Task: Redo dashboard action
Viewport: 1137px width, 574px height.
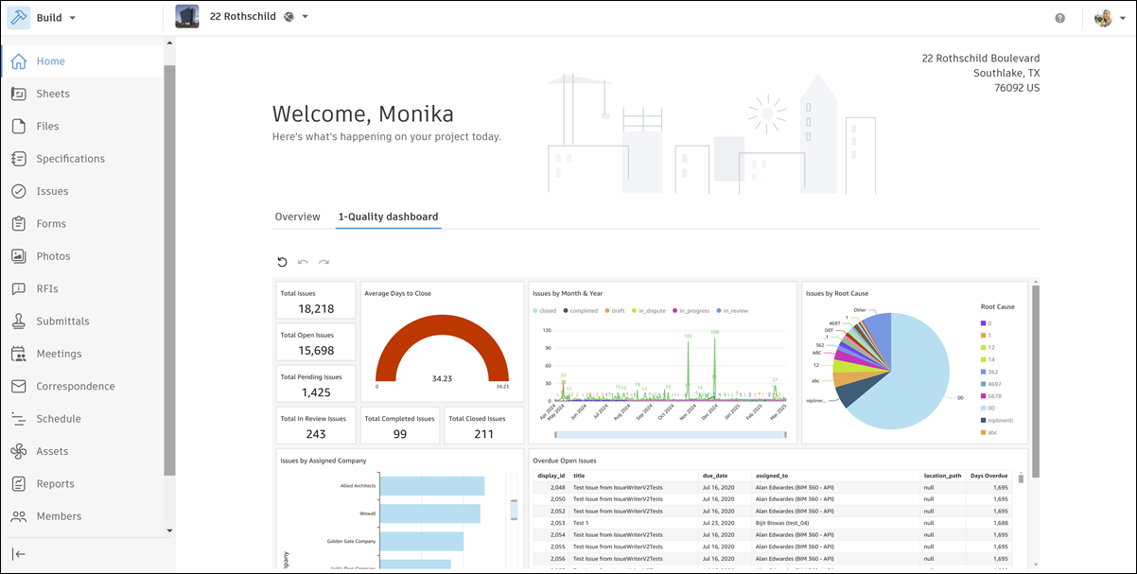Action: [324, 262]
